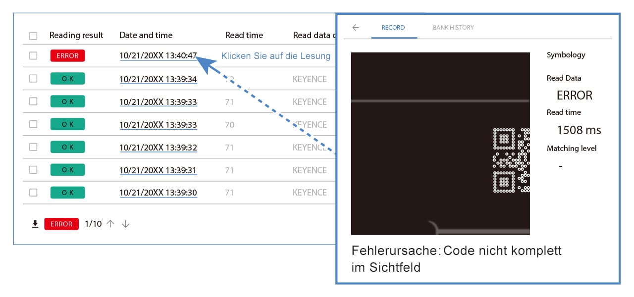The height and width of the screenshot is (297, 634).
Task: Click the Read time column header
Action: (244, 35)
